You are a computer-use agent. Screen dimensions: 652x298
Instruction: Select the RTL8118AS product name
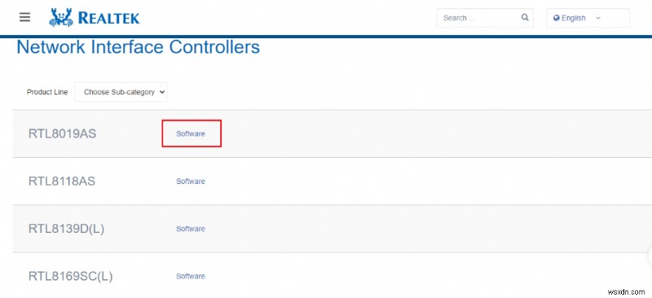pos(62,182)
